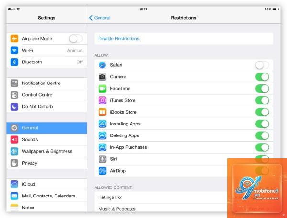Switch off In-App Purchases toggle
Screen dimensions: 287x218
[262, 147]
